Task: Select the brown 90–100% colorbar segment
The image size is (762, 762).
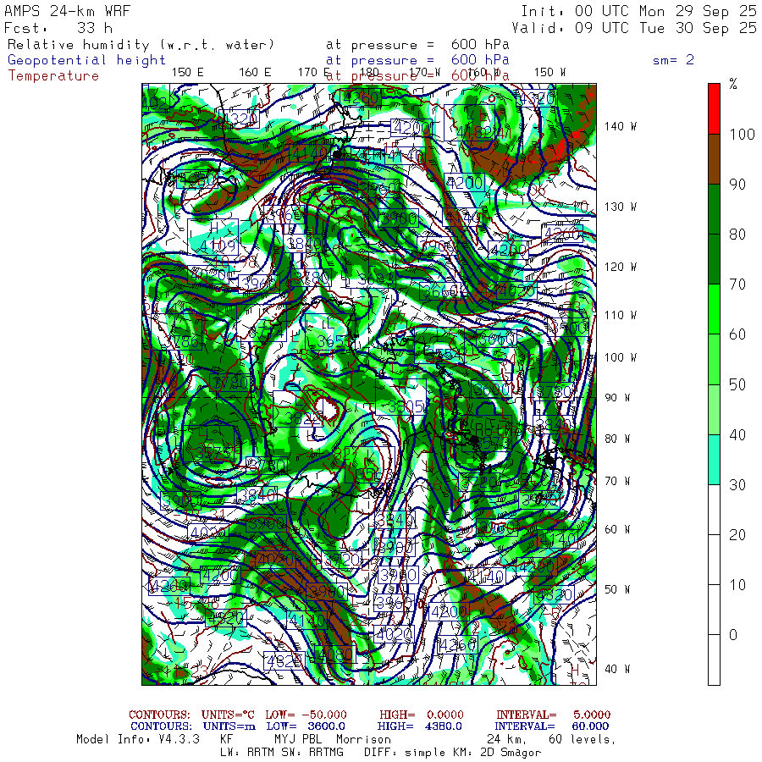Action: [715, 159]
